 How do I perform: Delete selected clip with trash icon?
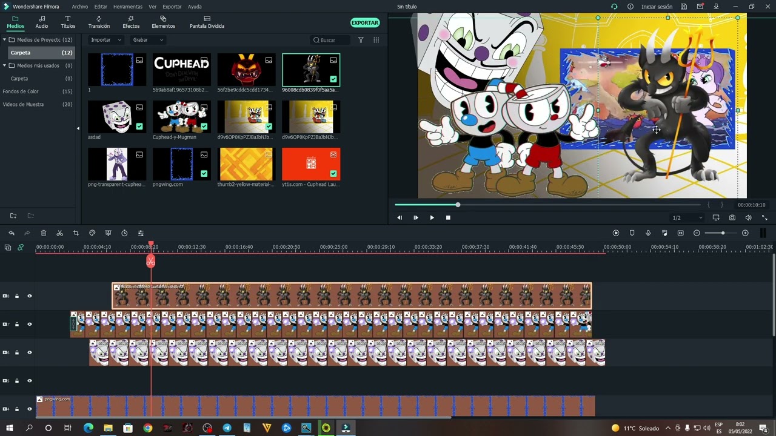click(44, 233)
